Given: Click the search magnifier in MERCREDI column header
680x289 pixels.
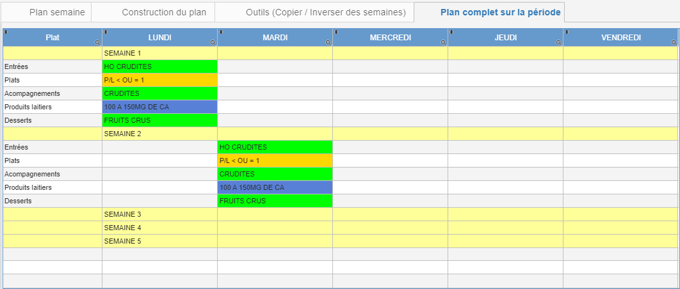Looking at the screenshot, I should coord(443,42).
